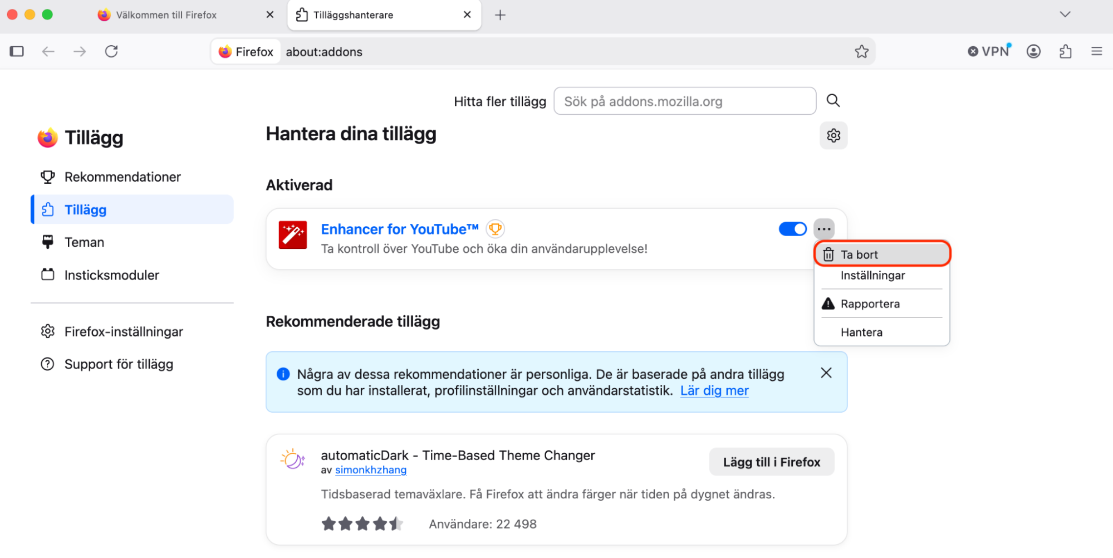Go forward with the right arrow
The height and width of the screenshot is (558, 1113).
80,52
